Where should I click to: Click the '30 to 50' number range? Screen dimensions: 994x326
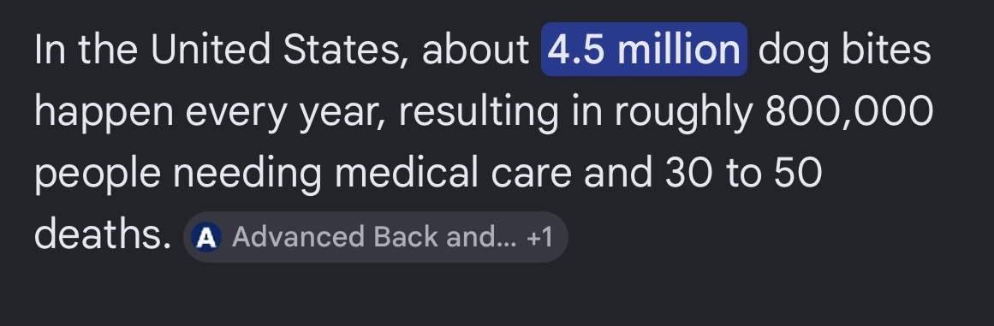click(743, 172)
